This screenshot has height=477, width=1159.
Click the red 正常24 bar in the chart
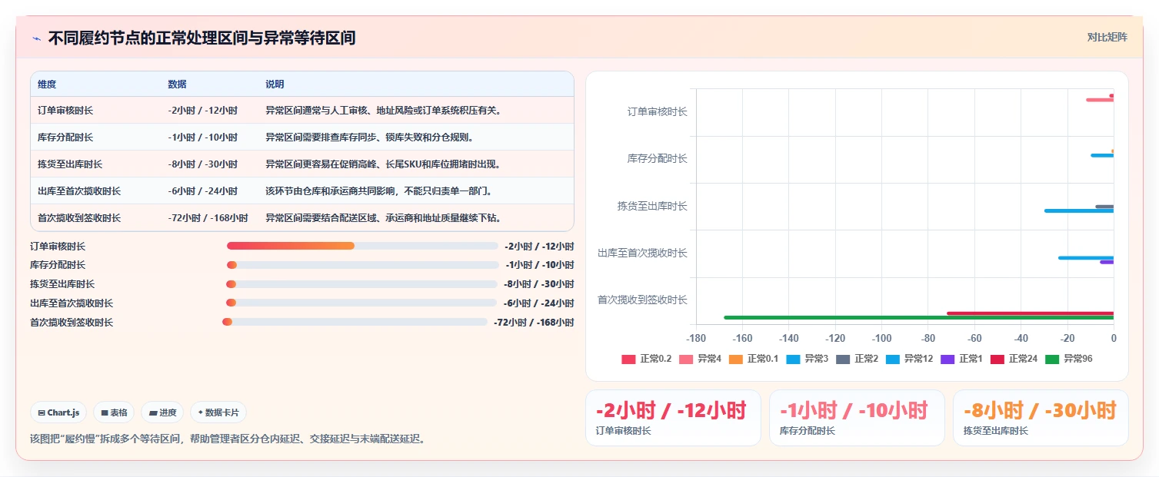tap(1030, 313)
